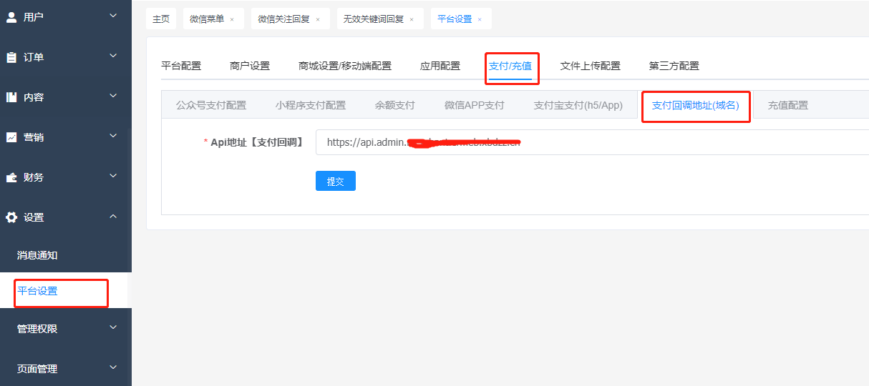This screenshot has width=869, height=386.
Task: Select the 余额支付 sub-tab
Action: (x=395, y=105)
